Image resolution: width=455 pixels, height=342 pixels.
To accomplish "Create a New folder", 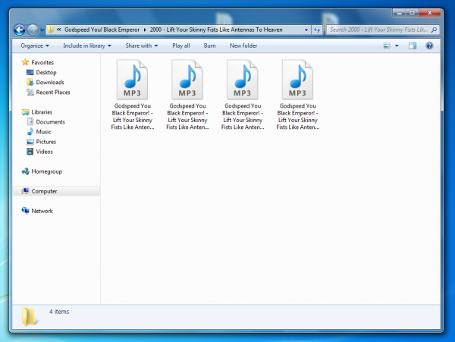I will click(243, 45).
